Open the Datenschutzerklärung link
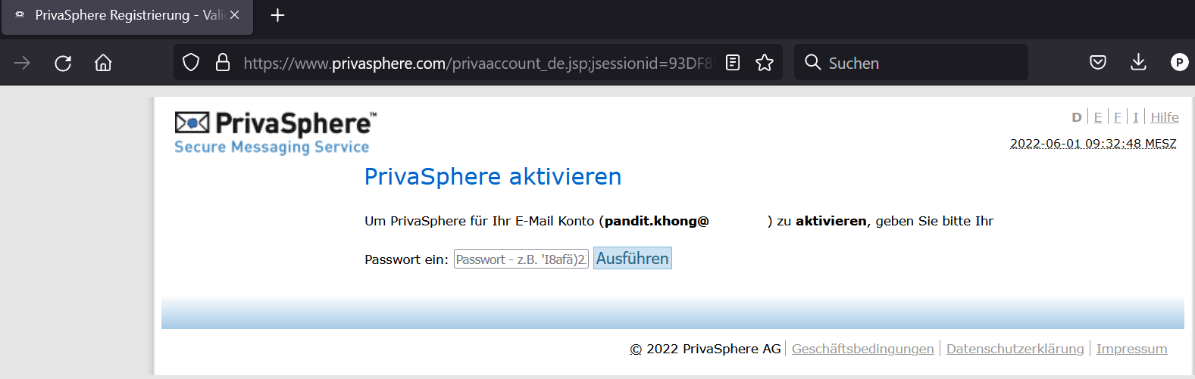 pos(1015,349)
